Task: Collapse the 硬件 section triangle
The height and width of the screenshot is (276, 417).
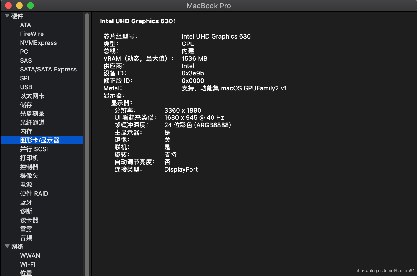Action: point(7,16)
